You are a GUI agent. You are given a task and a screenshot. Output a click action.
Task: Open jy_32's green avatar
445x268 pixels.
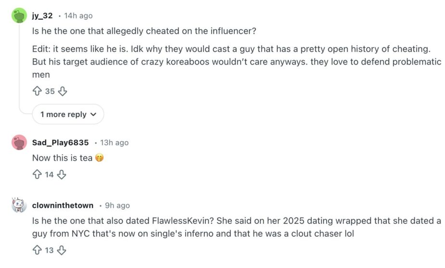(x=19, y=16)
